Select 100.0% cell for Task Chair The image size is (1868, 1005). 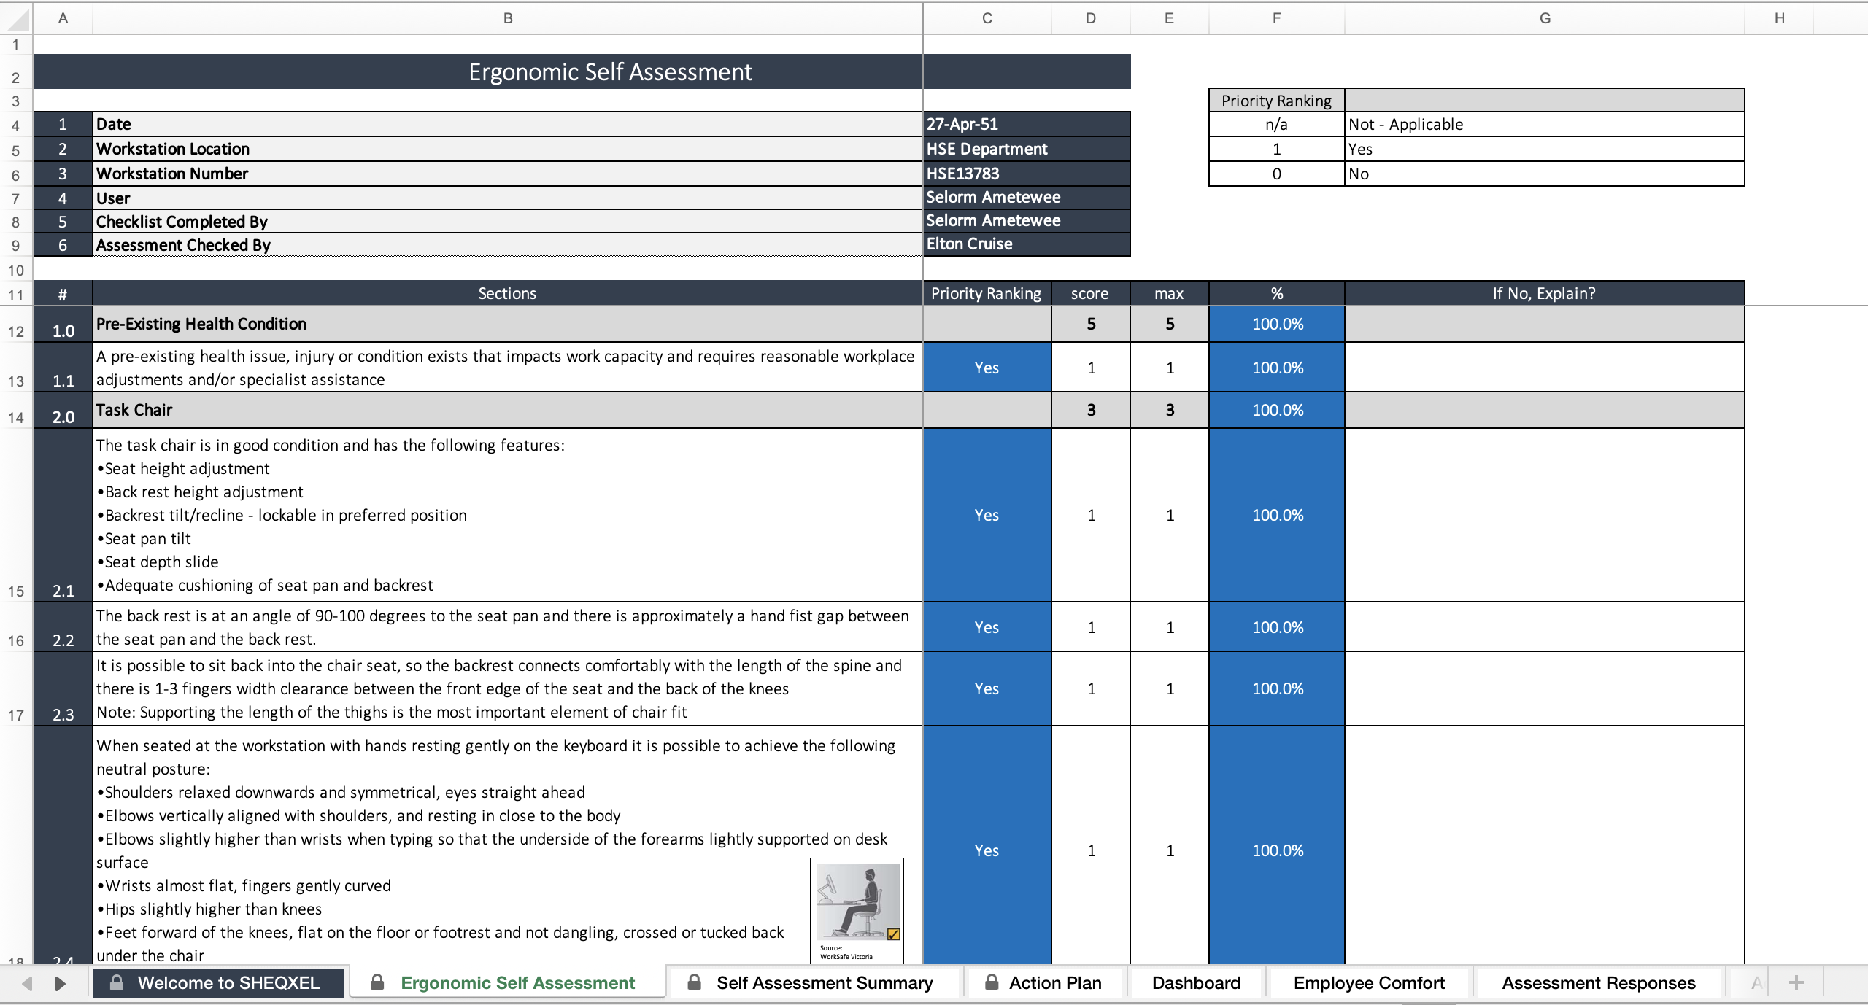[1277, 410]
